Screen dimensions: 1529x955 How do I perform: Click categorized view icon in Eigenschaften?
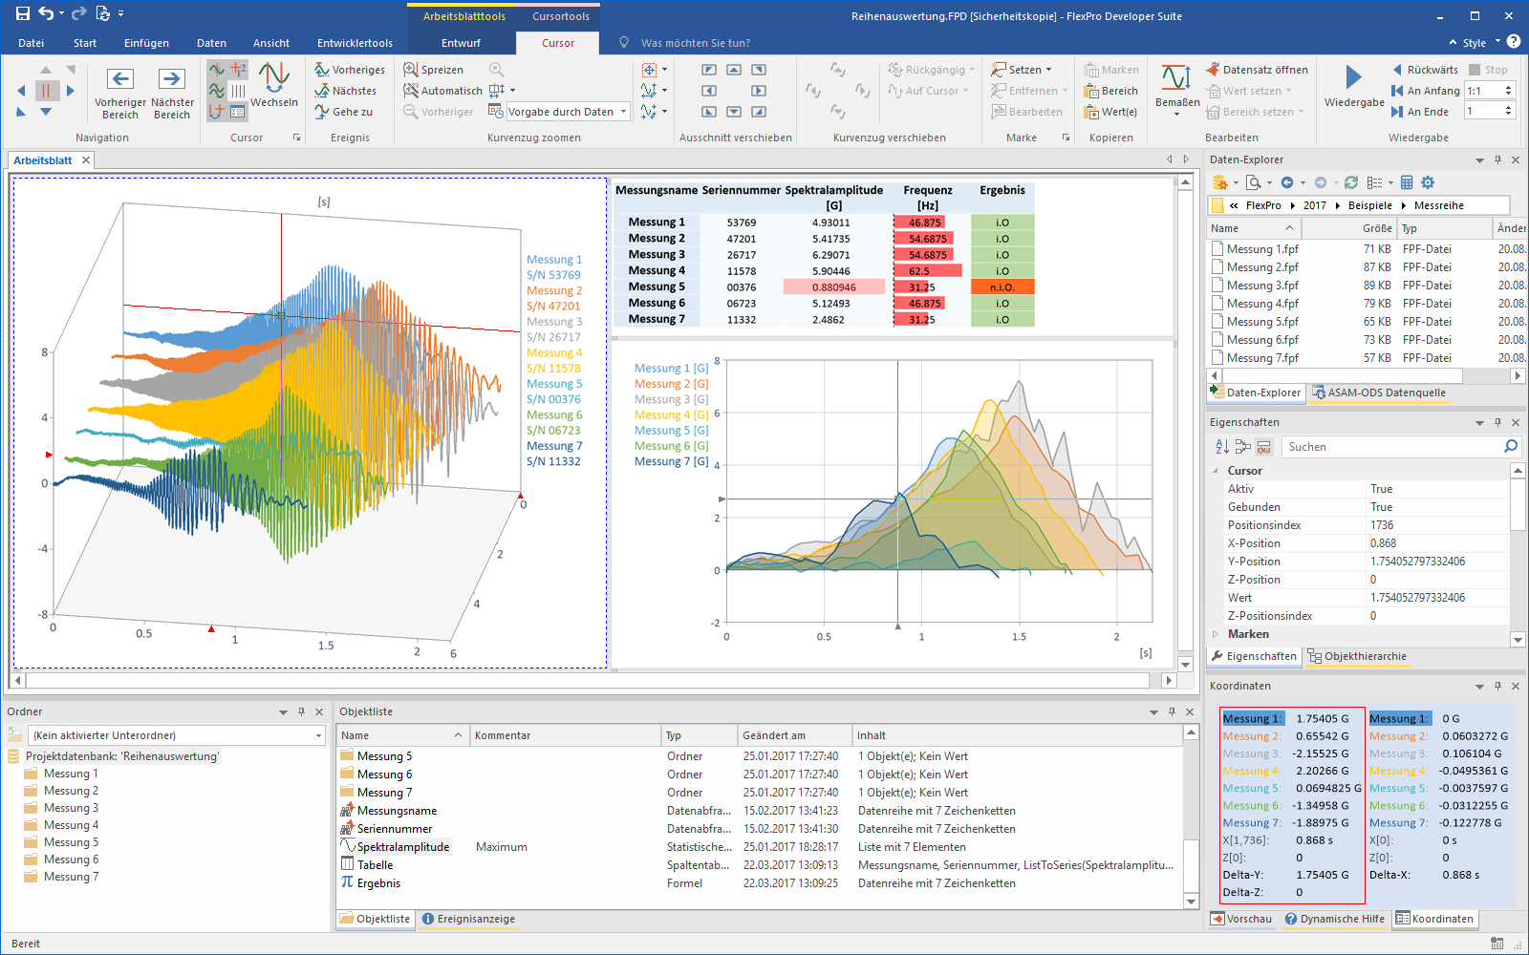(1242, 446)
